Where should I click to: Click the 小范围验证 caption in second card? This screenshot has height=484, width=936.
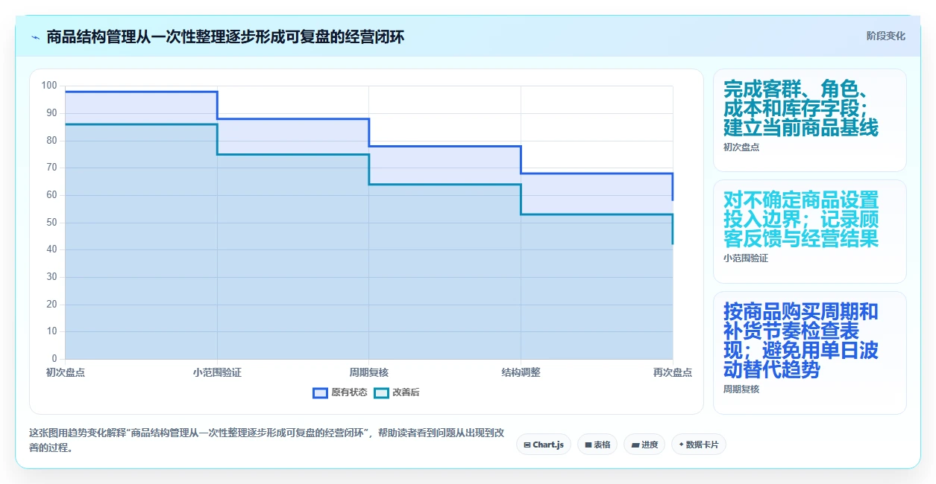(746, 258)
